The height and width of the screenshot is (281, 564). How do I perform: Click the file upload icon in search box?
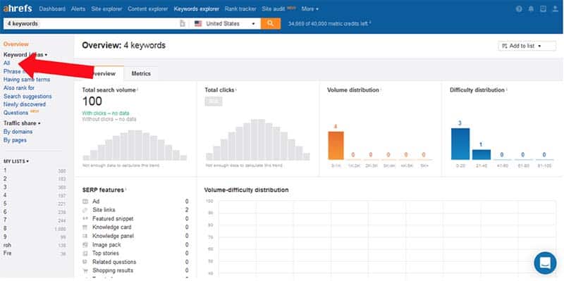coord(183,24)
